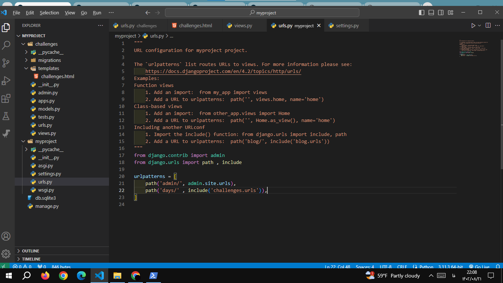Click the code minimap preview
The width and height of the screenshot is (503, 283).
[x=473, y=48]
